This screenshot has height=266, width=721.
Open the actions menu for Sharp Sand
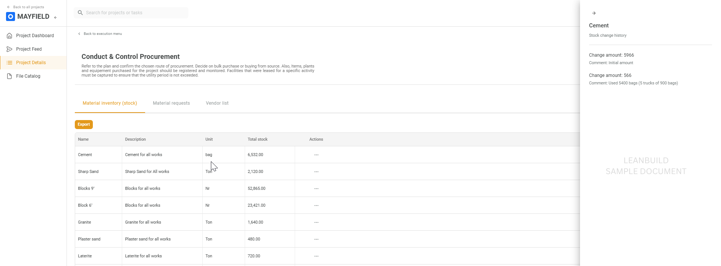click(316, 172)
